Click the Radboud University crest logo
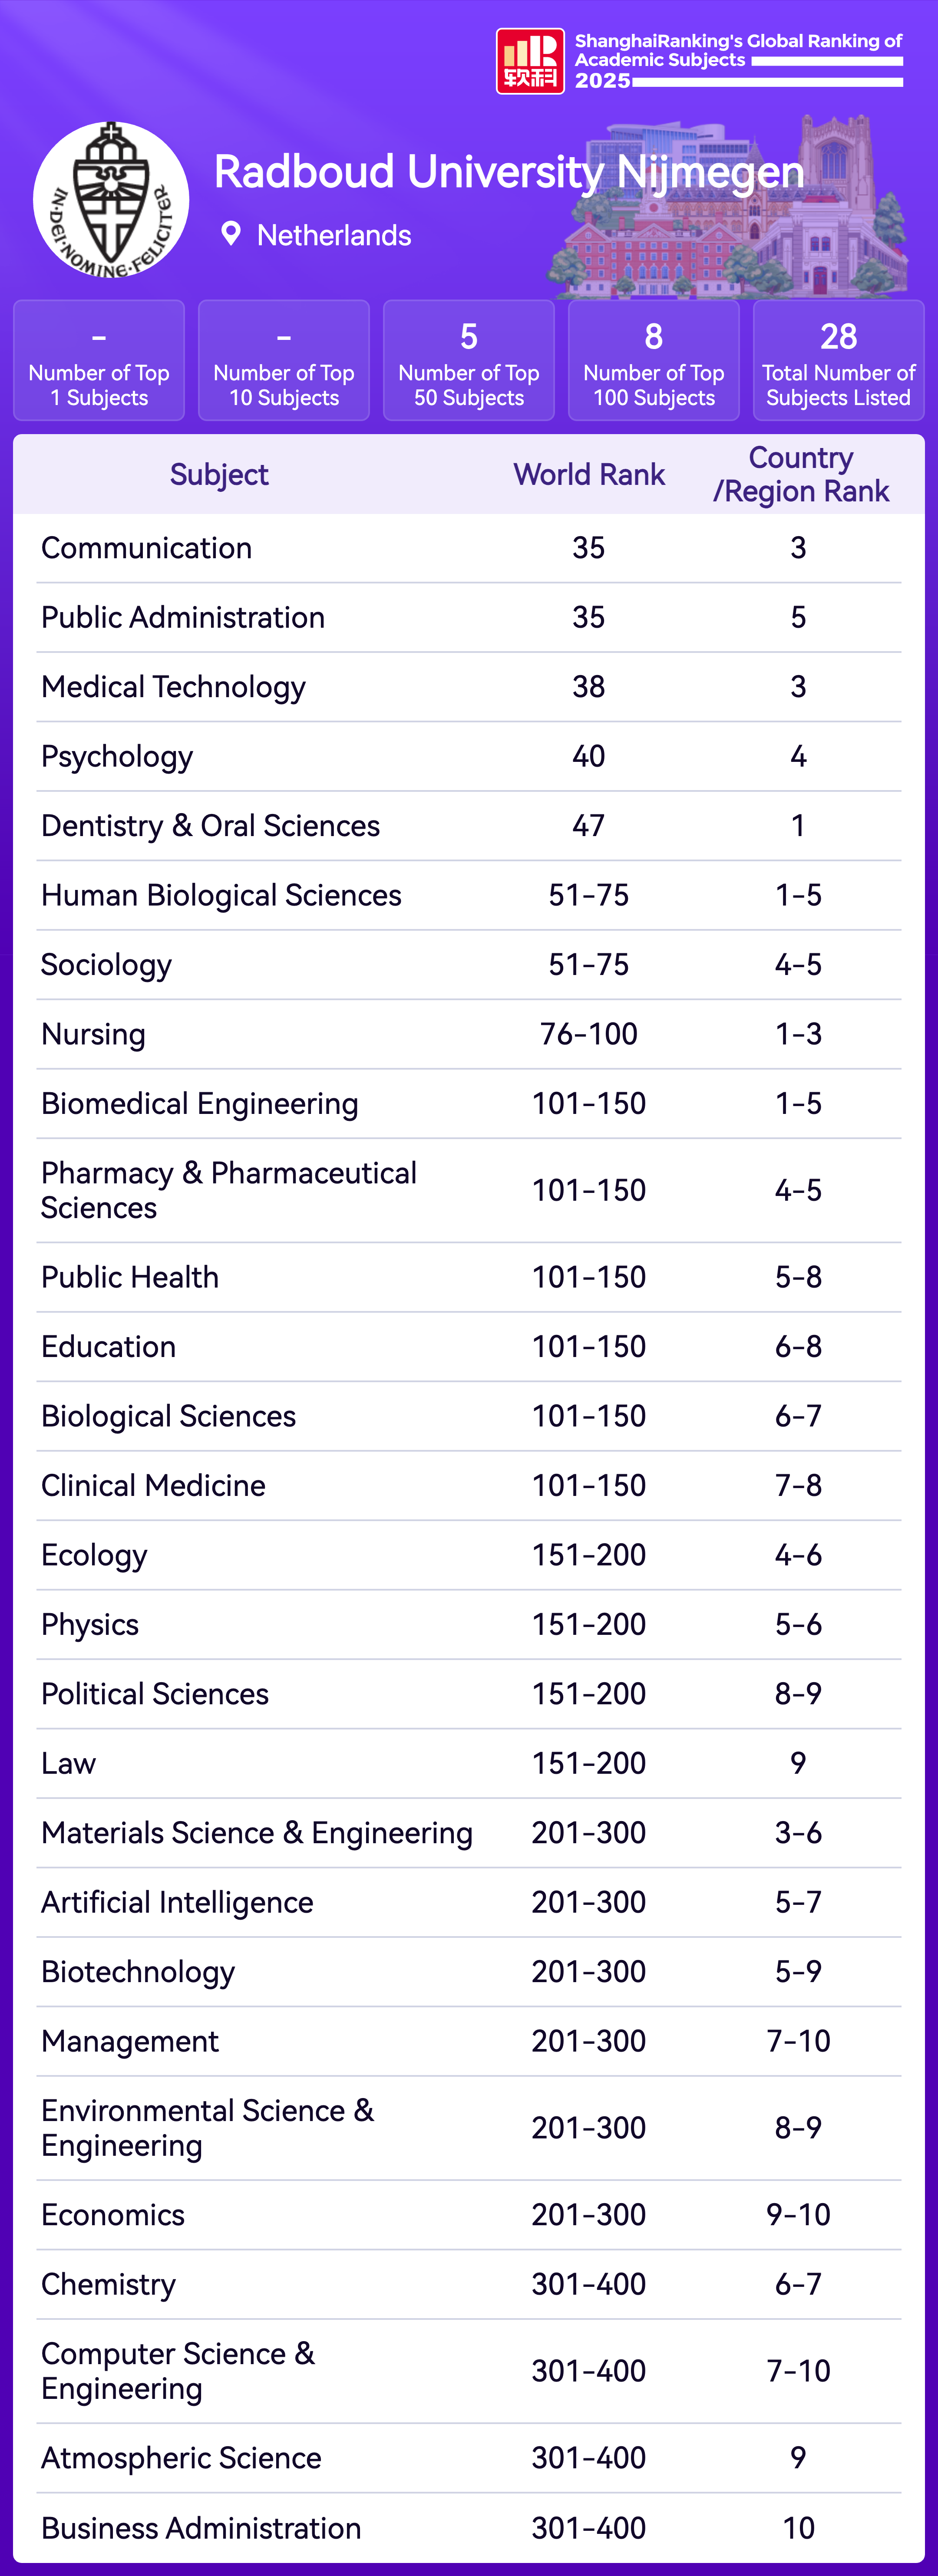This screenshot has height=2576, width=938. [x=111, y=200]
